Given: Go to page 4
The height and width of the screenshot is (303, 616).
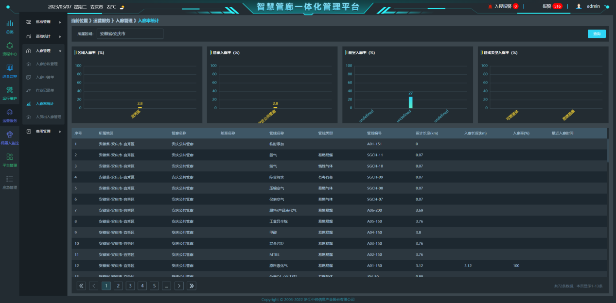Looking at the screenshot, I should (x=142, y=286).
